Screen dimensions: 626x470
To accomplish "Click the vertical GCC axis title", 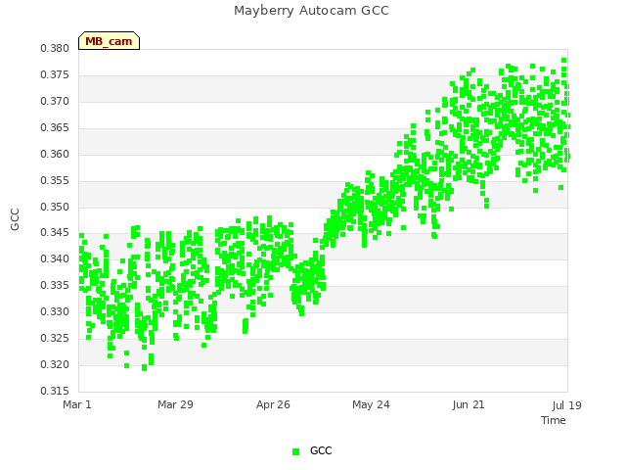I will (15, 219).
